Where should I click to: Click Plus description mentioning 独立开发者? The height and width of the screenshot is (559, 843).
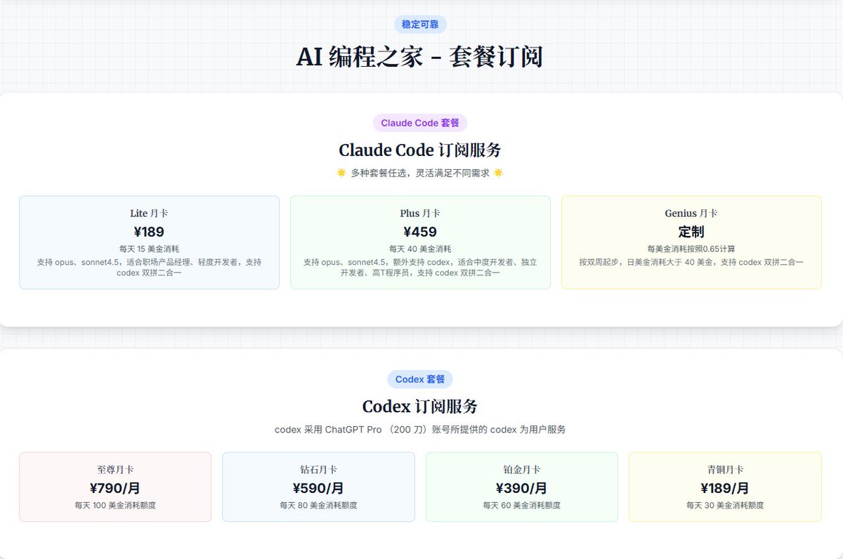420,268
